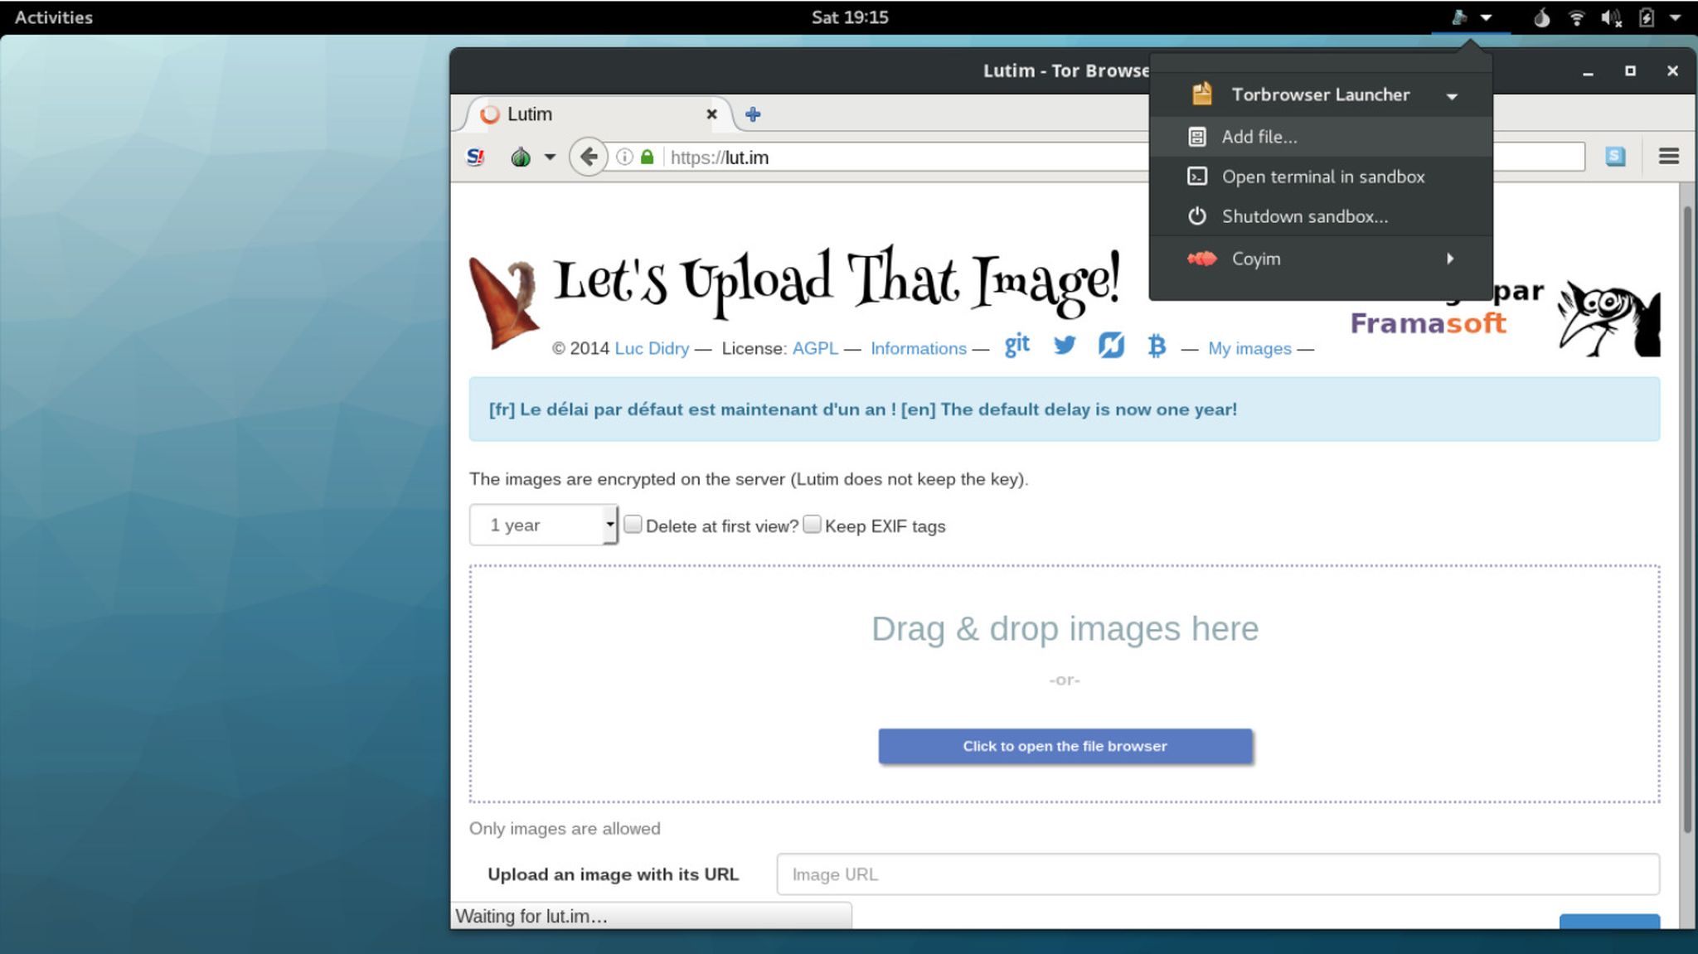The width and height of the screenshot is (1698, 954).
Task: Click the NoScript S! toolbar icon
Action: [x=476, y=157]
